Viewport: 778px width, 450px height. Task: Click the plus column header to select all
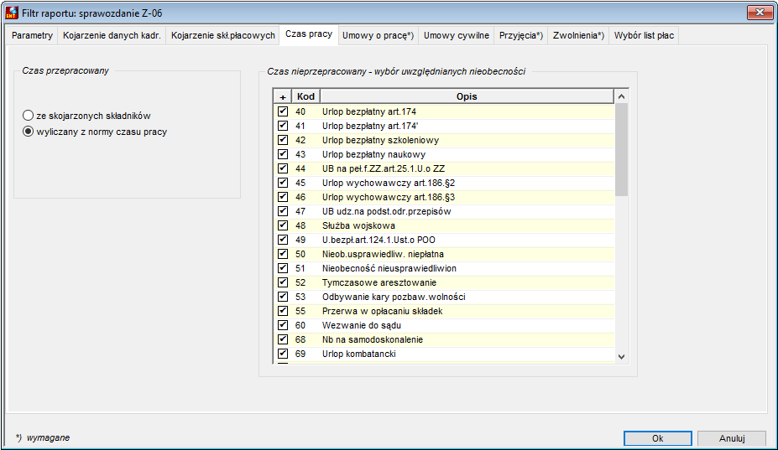(x=282, y=96)
